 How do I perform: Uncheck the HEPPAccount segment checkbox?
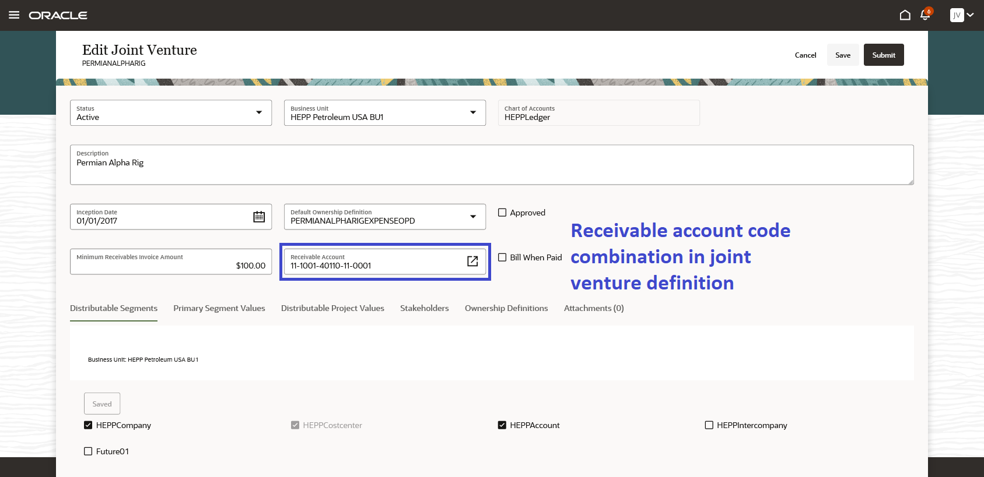coord(502,425)
